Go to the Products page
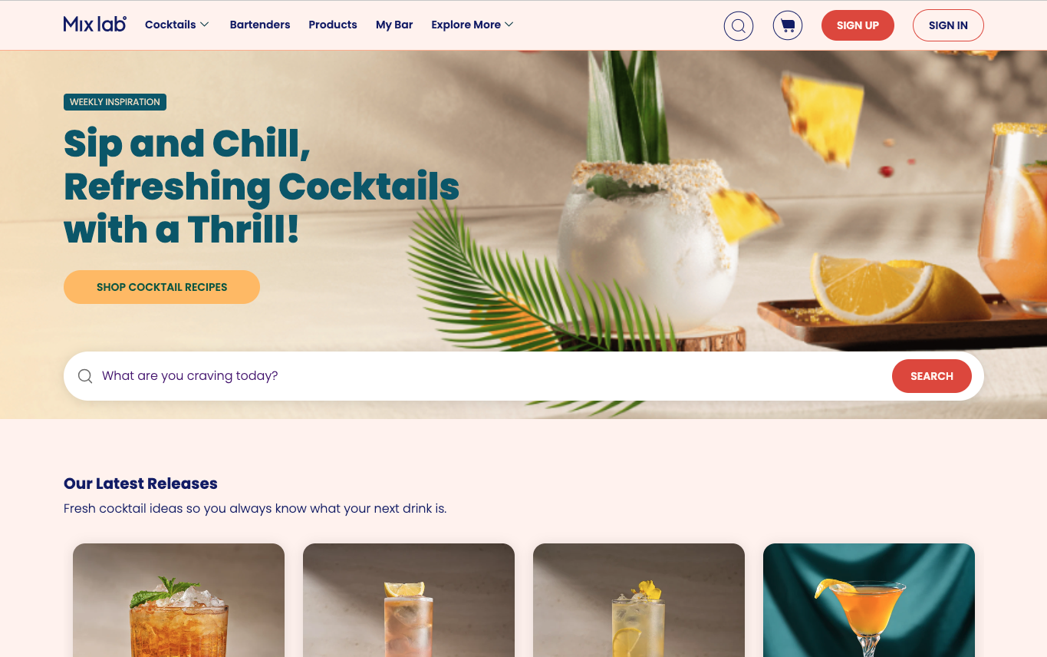 click(x=333, y=25)
